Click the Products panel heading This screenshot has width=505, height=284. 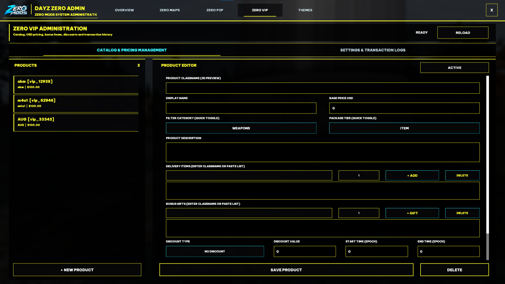pos(26,65)
